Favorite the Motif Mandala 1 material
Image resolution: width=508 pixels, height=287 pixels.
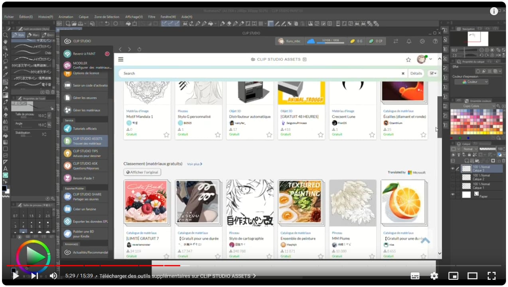pos(166,135)
